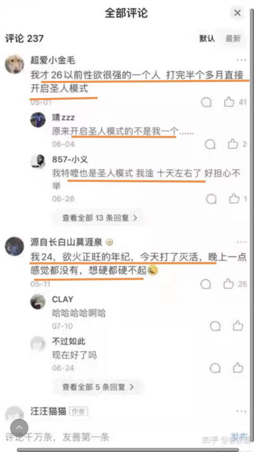Image resolution: width=254 pixels, height=452 pixels.
Task: Open more options for 源自长白山莫涯泉's comment
Action: pos(241,242)
